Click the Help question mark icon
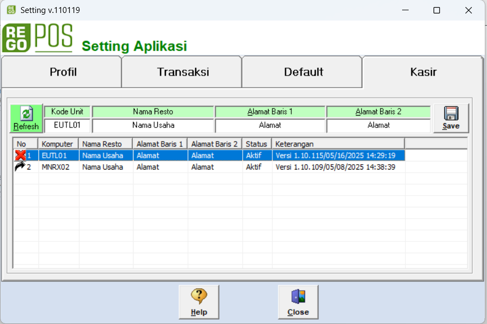The width and height of the screenshot is (487, 324). pos(199,302)
